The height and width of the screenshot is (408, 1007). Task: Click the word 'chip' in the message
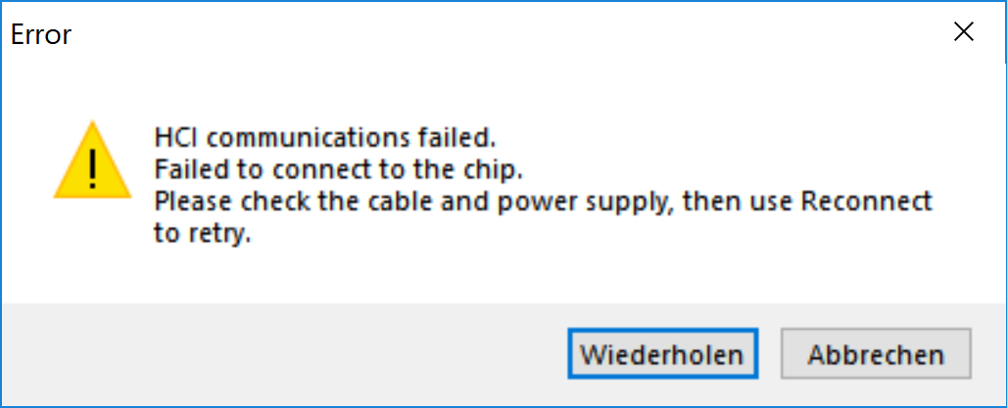pyautogui.click(x=496, y=169)
